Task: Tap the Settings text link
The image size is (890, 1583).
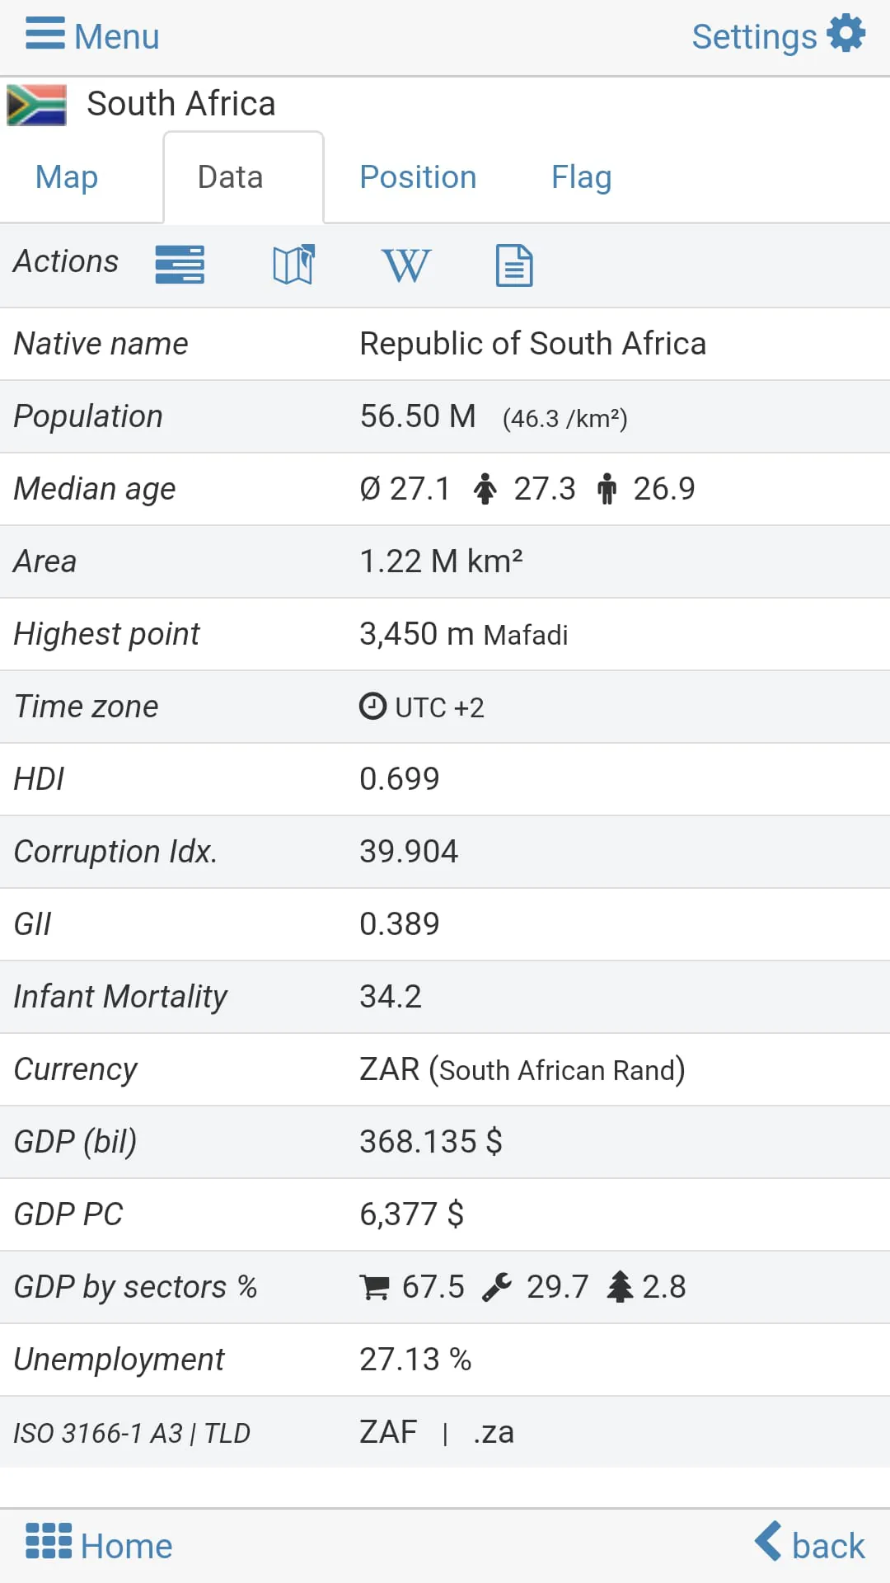Action: (x=754, y=36)
